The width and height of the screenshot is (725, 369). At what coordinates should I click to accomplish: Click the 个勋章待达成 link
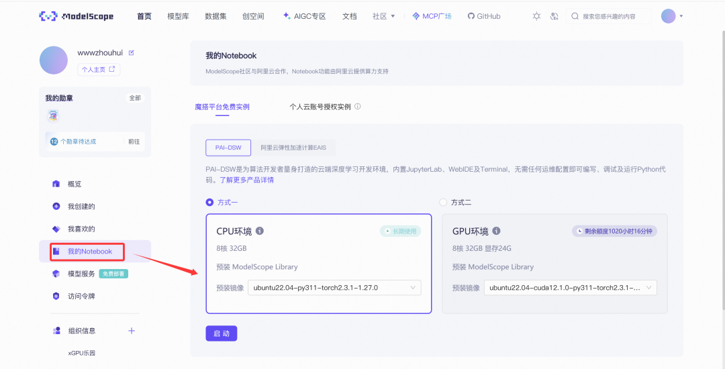pos(78,142)
